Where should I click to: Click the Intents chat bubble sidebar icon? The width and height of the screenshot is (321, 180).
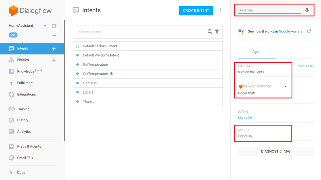point(11,48)
